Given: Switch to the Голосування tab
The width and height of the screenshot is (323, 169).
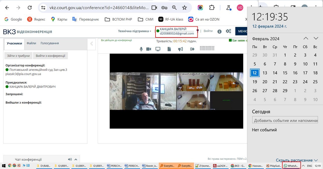Looking at the screenshot, I should coord(50,43).
